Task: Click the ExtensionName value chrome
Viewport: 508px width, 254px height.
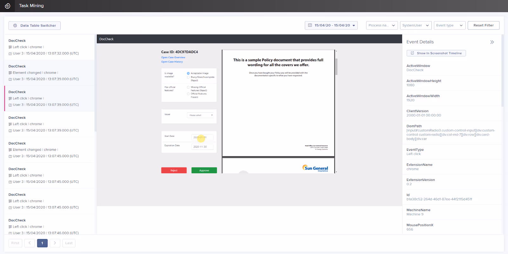Action: [x=412, y=169]
